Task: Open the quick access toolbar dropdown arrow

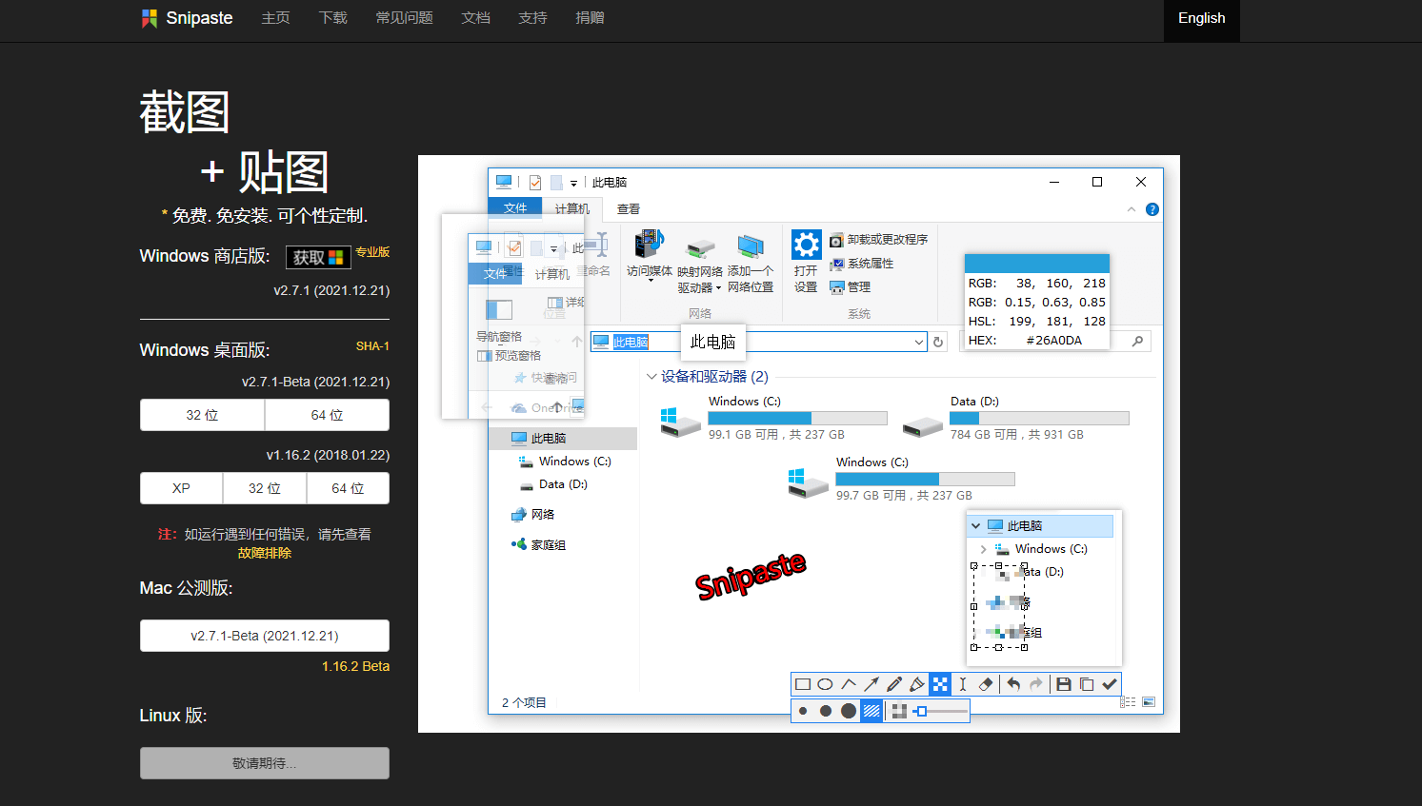Action: 573,183
